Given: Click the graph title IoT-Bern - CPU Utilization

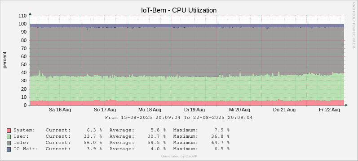Looking at the screenshot, I should (179, 10).
